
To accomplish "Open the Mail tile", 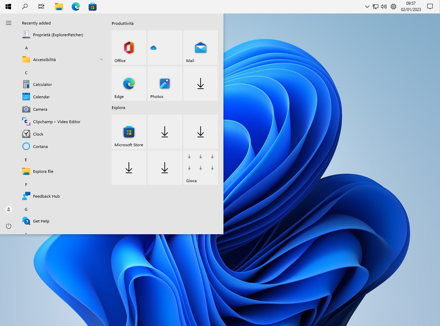I will 201,48.
